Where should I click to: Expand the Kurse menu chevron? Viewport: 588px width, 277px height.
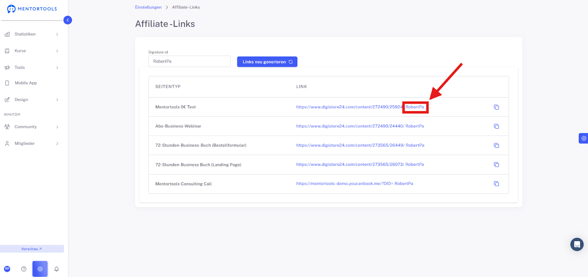coord(57,51)
